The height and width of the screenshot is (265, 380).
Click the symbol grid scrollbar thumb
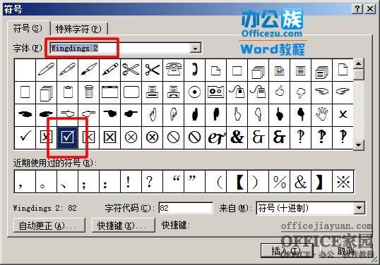point(359,75)
